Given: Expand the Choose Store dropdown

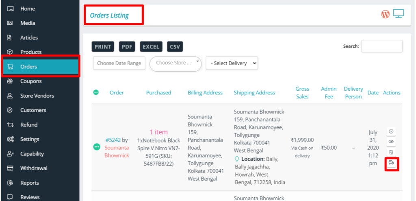Looking at the screenshot, I should [175, 63].
